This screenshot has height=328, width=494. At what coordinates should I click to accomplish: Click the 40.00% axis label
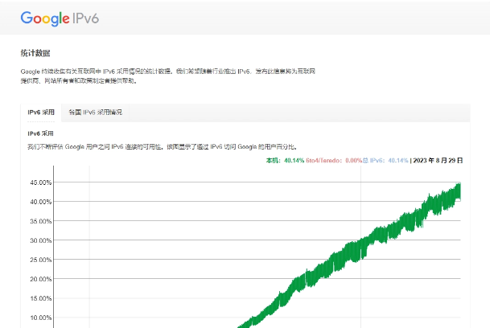[x=41, y=202]
